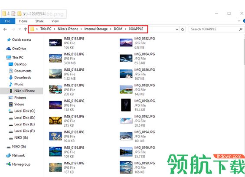This screenshot has height=177, width=245.
Task: Click Niko's iPhone in the address breadcrumb
Action: click(x=68, y=29)
